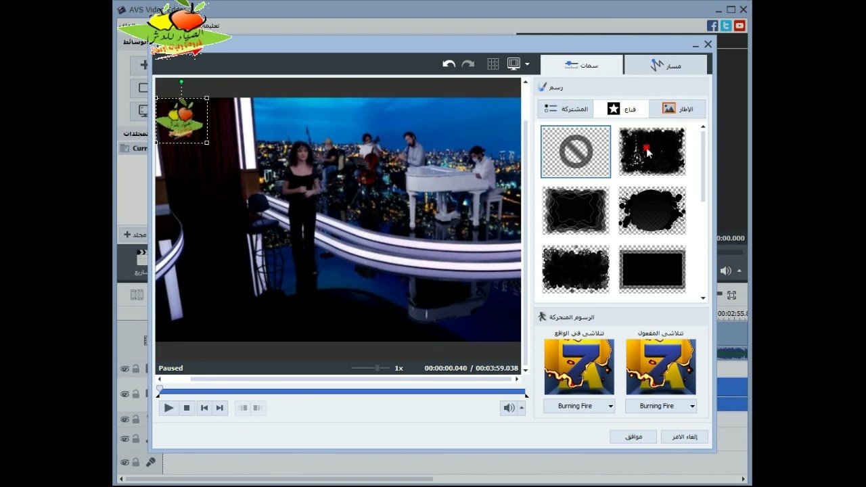Click the preview vertical scroll-up arrow
The image size is (866, 487).
526,82
